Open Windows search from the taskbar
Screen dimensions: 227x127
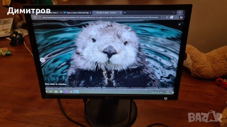coord(51,92)
